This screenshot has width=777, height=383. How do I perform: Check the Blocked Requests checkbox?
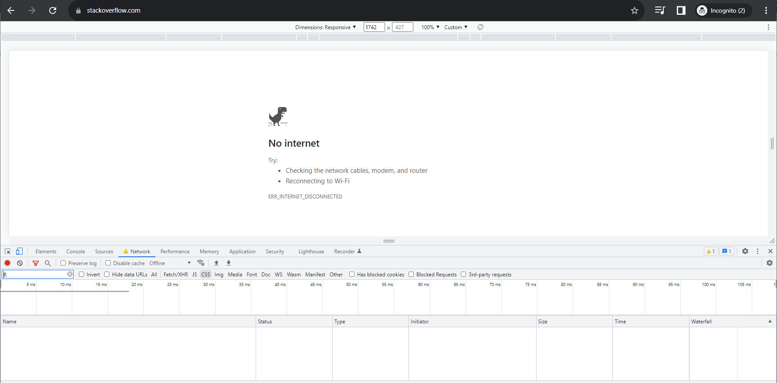pos(411,274)
